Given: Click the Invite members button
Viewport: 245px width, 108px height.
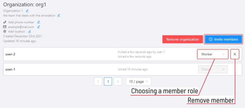Looking at the screenshot, I should coord(223,39).
